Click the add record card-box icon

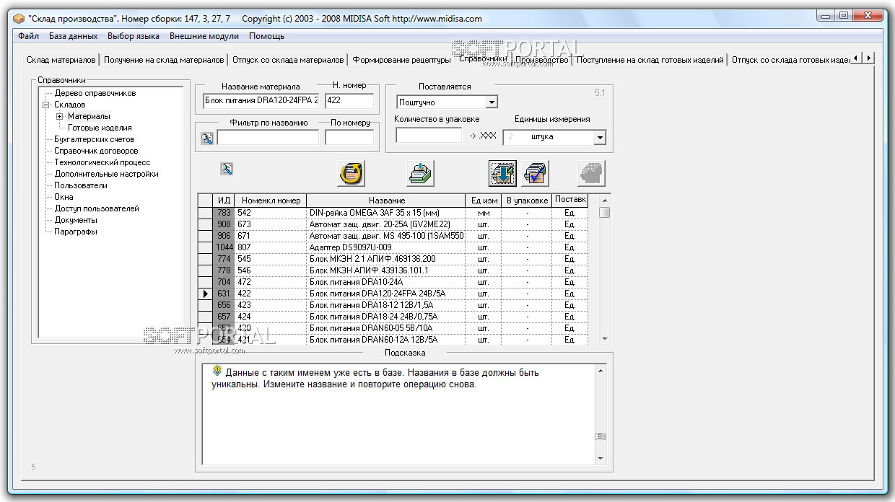pyautogui.click(x=419, y=173)
